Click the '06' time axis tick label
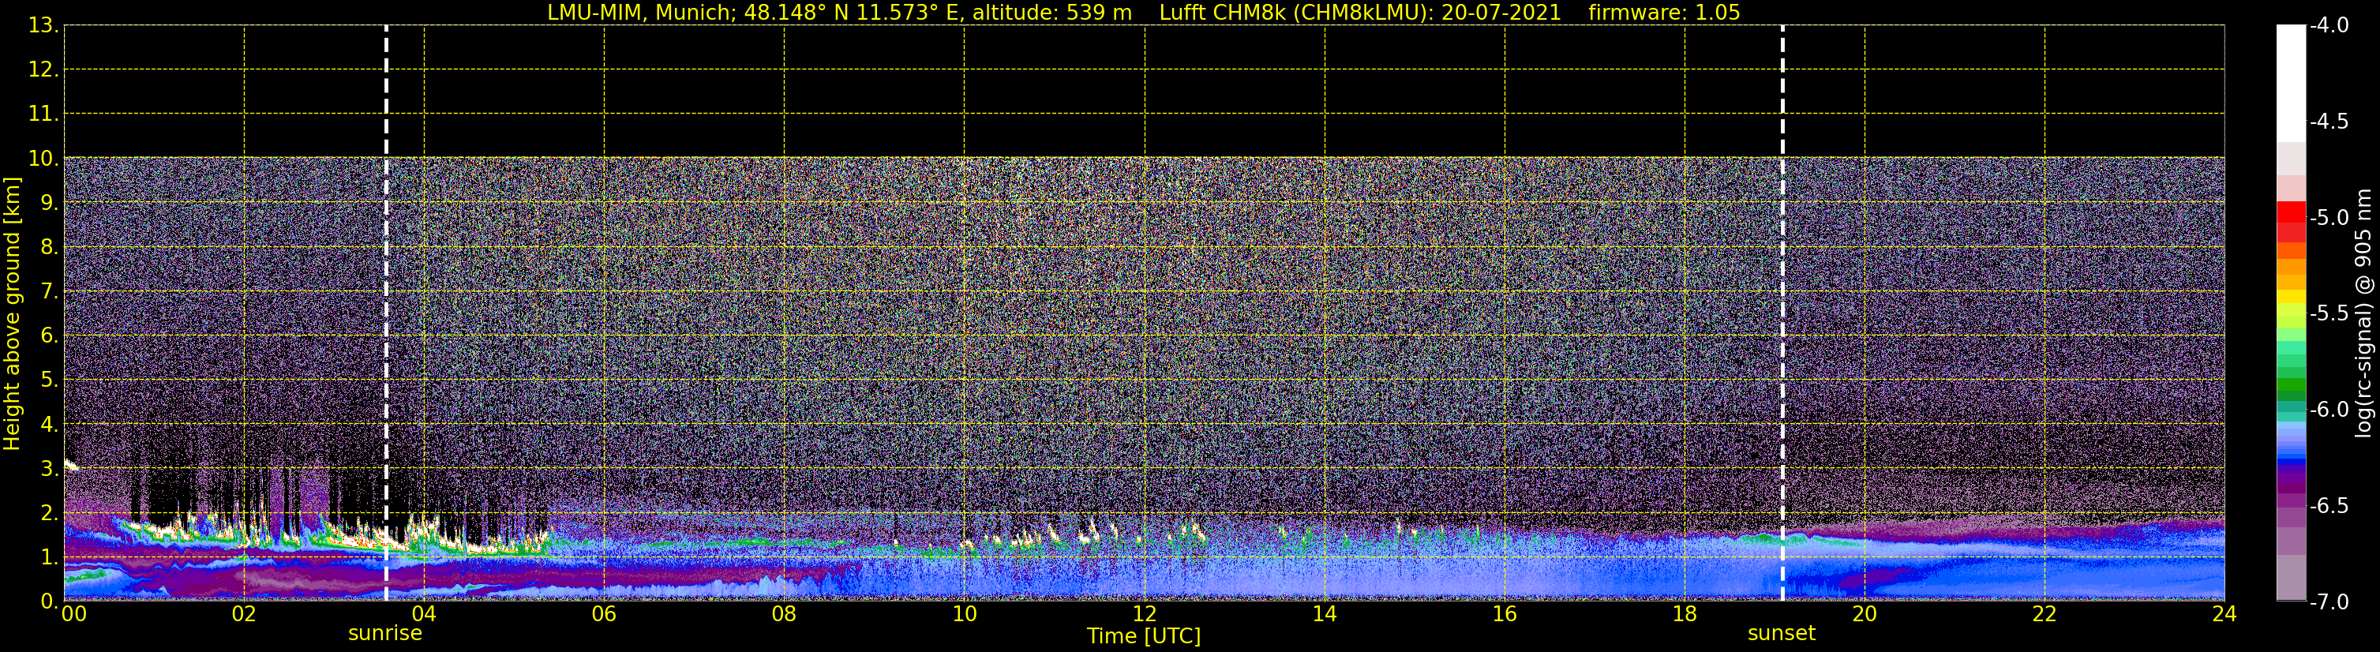Viewport: 2380px width, 652px height. click(x=604, y=614)
